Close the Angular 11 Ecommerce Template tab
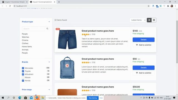This screenshot has height=100, width=178. coord(27,2)
